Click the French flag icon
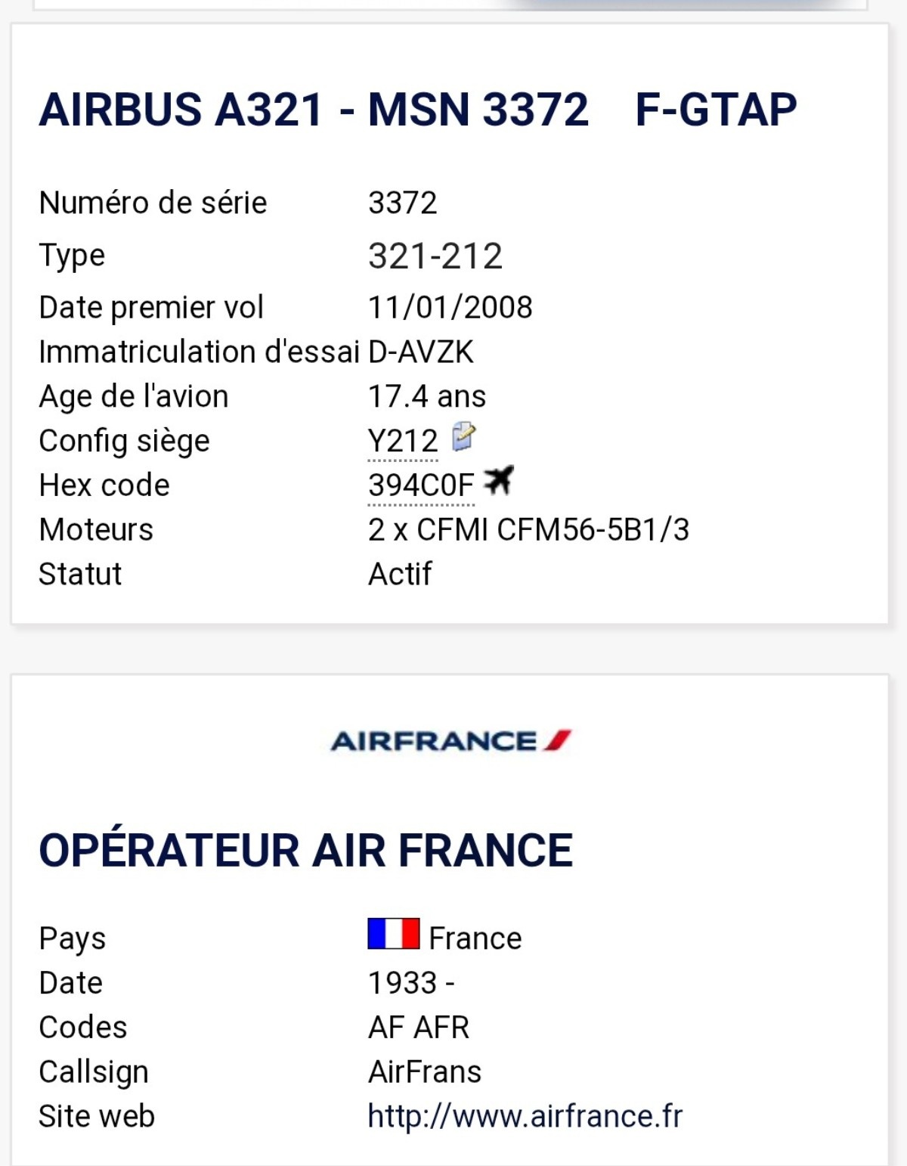907x1166 pixels. pyautogui.click(x=393, y=934)
